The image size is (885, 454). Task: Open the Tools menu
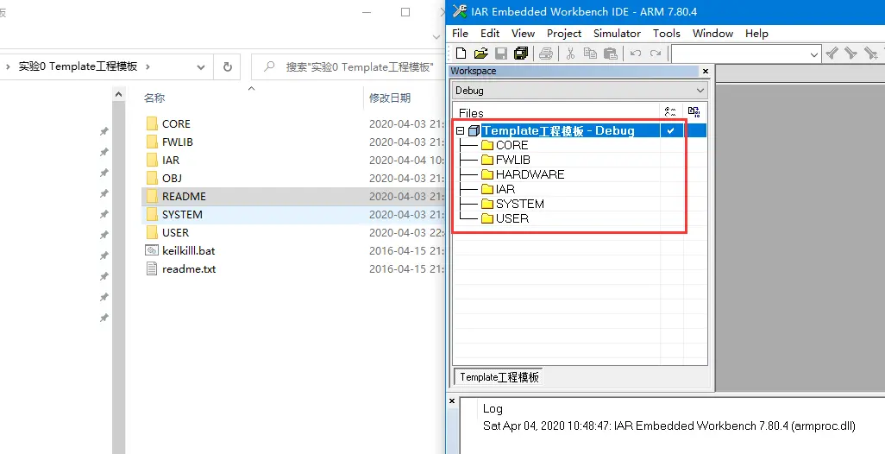(x=667, y=34)
